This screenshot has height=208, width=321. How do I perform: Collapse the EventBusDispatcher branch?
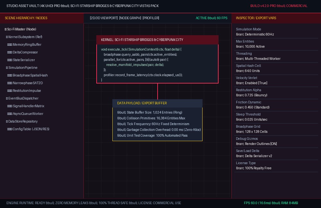point(7,98)
